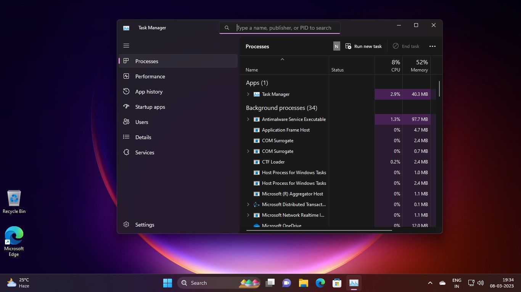This screenshot has height=292, width=521.
Task: Expand the Task Manager app entry
Action: coord(248,94)
